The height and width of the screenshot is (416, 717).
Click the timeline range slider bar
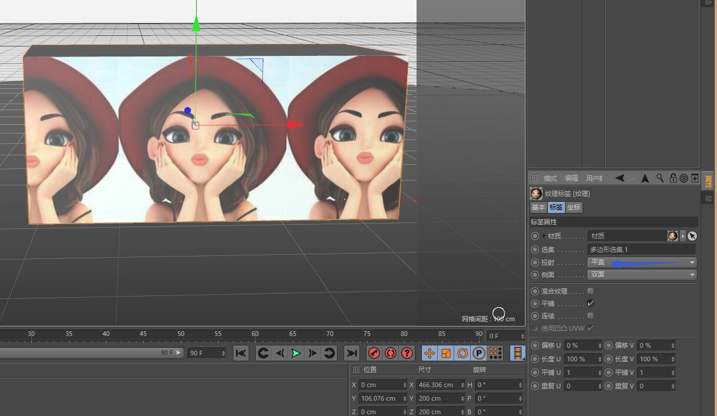(x=91, y=353)
